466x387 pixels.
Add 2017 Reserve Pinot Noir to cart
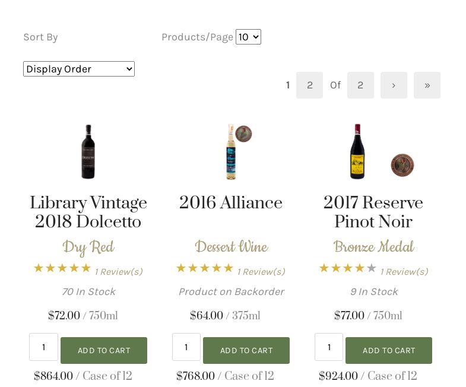(389, 350)
